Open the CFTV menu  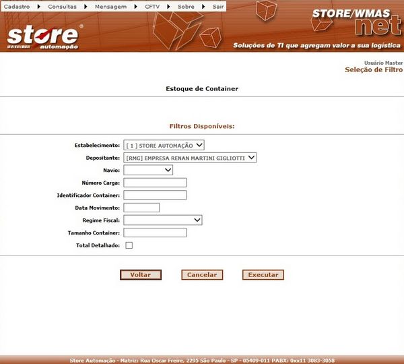tap(152, 5)
